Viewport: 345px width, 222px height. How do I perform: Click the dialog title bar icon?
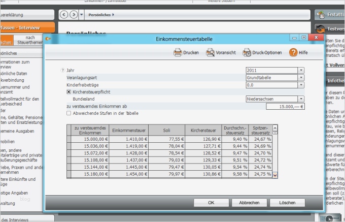(48, 39)
